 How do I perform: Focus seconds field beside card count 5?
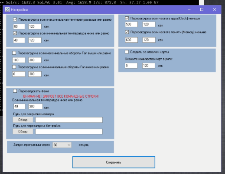[x=149, y=66]
